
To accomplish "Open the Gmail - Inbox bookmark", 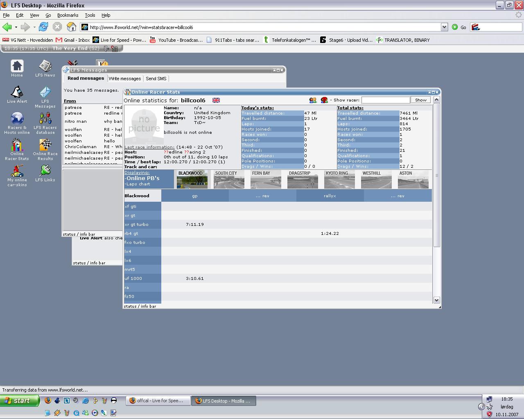I will [x=73, y=40].
